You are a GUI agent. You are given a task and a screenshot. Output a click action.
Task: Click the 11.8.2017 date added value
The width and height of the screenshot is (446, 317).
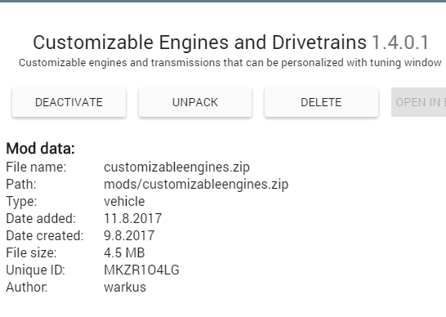click(x=133, y=218)
